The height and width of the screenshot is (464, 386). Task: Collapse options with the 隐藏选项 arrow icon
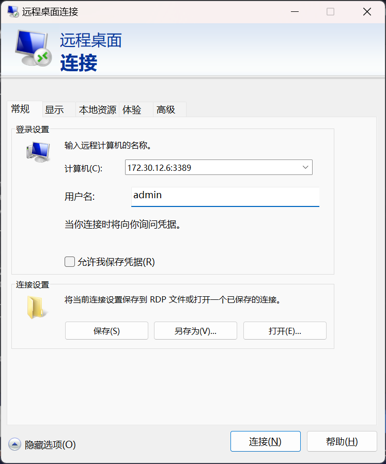(14, 444)
